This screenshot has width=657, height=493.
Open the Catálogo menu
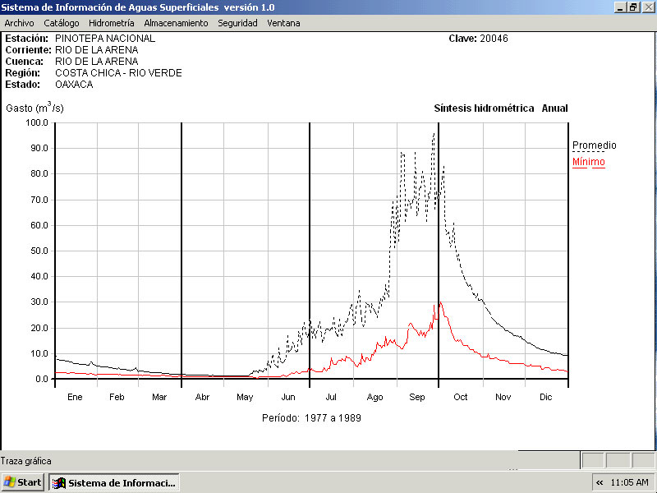(x=62, y=23)
